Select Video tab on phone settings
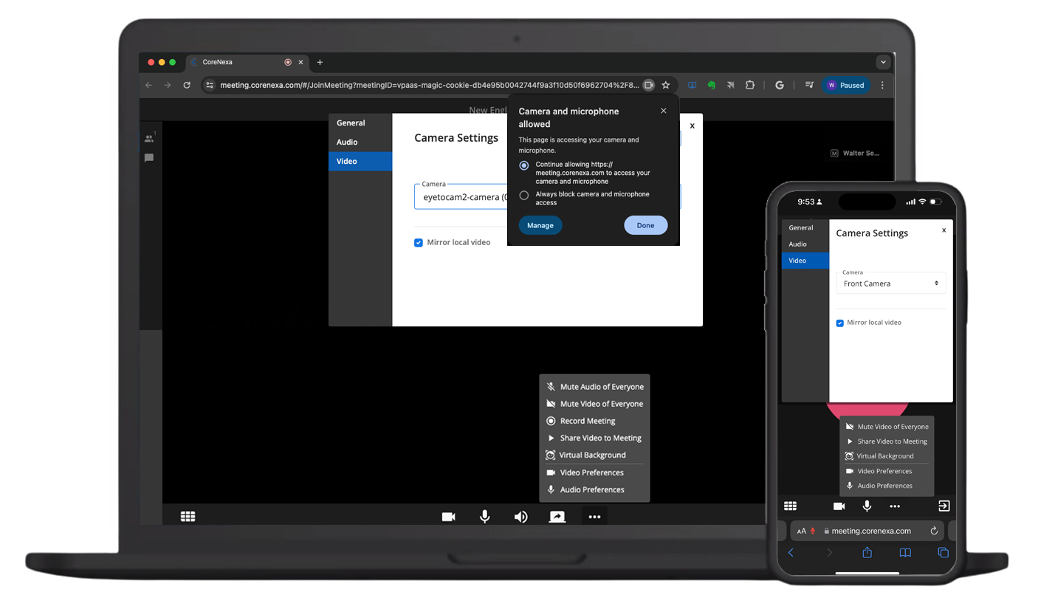Screen dimensions: 1038x612 coord(805,260)
